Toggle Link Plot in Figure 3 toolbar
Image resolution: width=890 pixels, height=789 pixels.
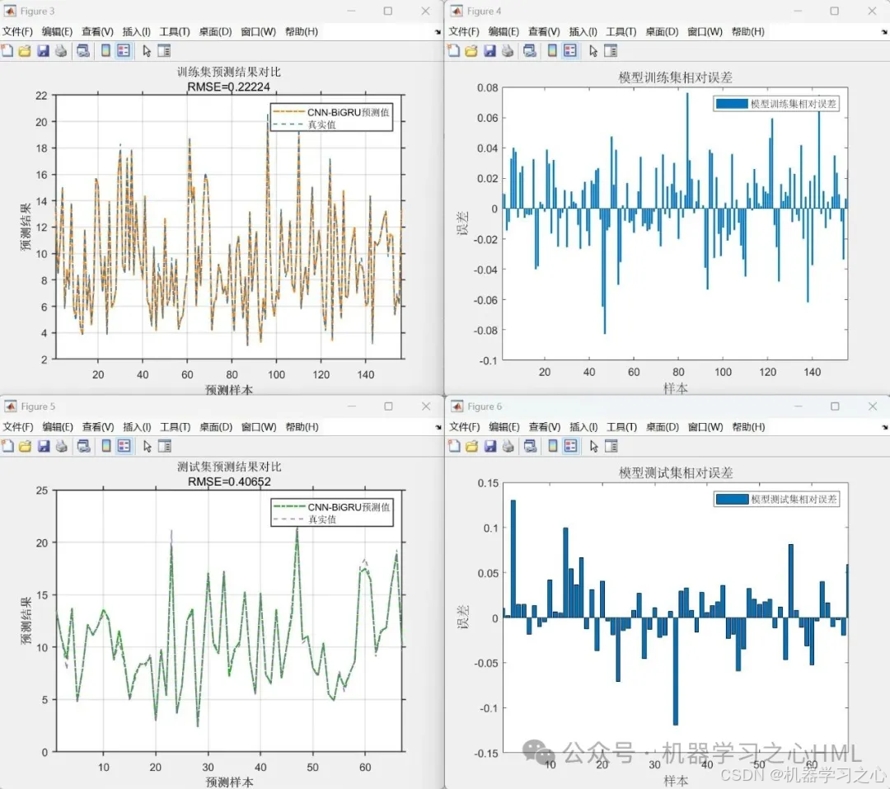tap(83, 51)
